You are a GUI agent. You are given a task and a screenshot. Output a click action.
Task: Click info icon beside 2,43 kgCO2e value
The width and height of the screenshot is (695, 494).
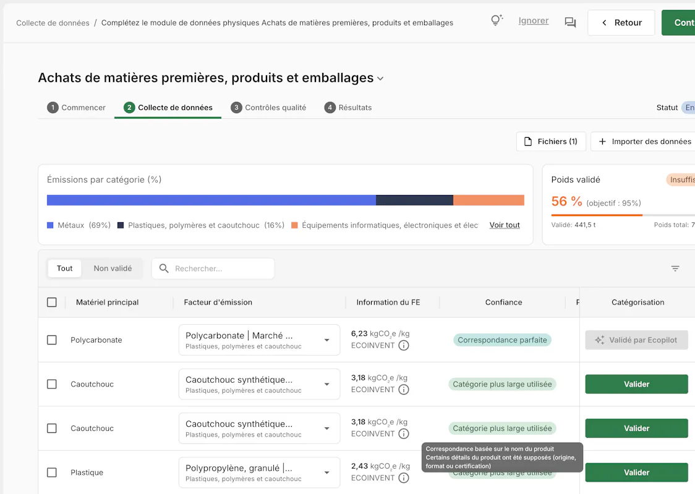pyautogui.click(x=403, y=477)
